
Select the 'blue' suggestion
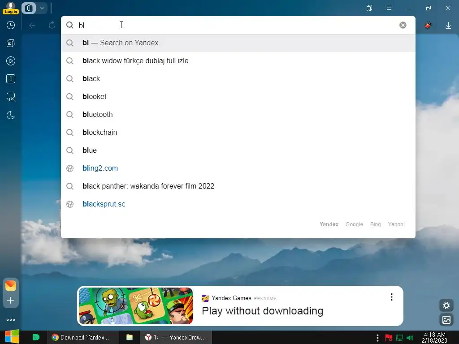point(238,150)
